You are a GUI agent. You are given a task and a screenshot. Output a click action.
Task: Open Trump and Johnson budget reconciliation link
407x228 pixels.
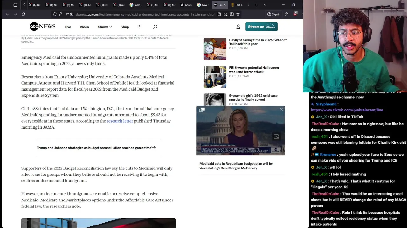click(96, 148)
